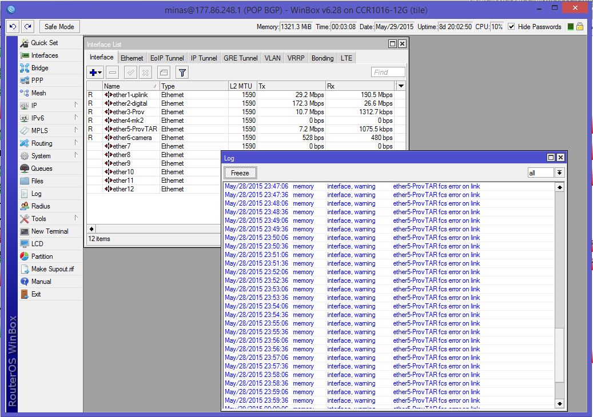
Task: Click the Log window scroll down arrow
Action: (x=559, y=404)
